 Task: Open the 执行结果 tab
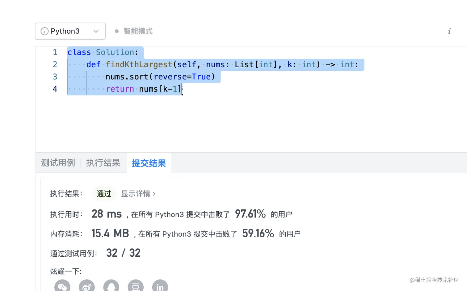[x=103, y=163]
